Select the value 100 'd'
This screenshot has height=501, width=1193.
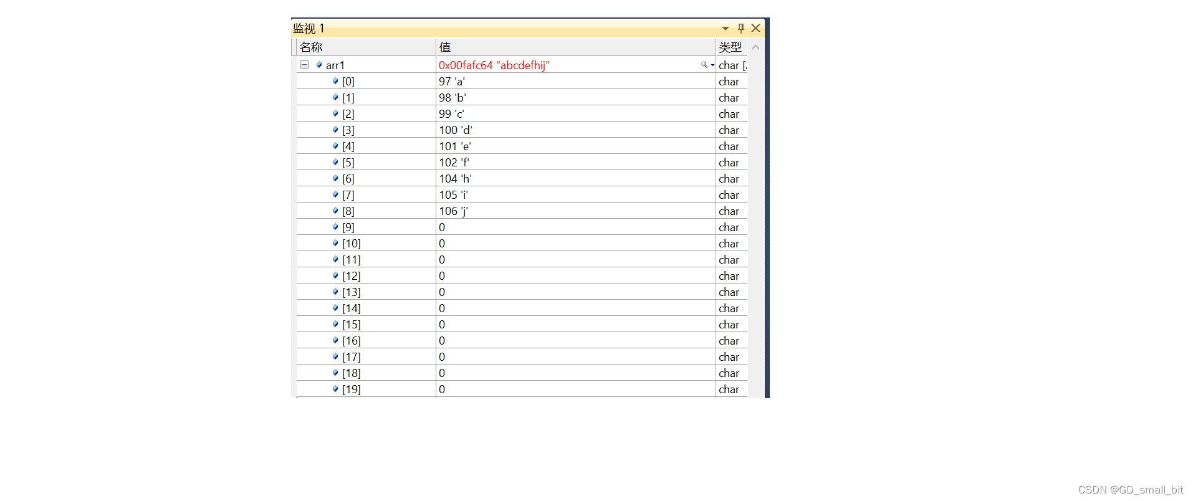point(456,130)
